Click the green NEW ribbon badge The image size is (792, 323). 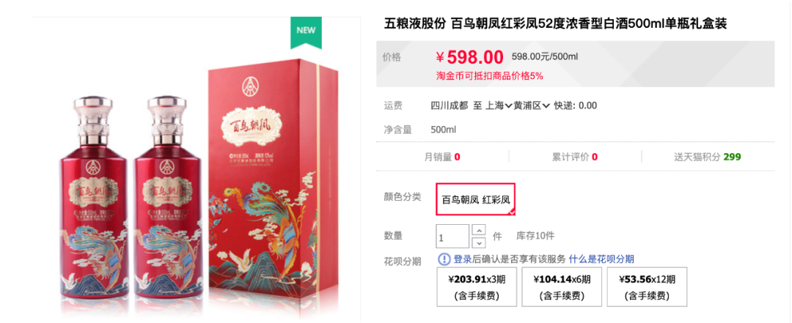click(306, 31)
